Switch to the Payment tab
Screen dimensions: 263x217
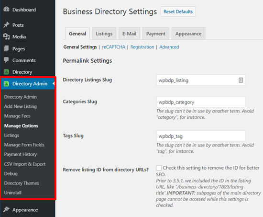156,34
